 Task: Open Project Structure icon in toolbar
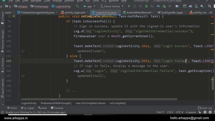pyautogui.click(x=177, y=6)
